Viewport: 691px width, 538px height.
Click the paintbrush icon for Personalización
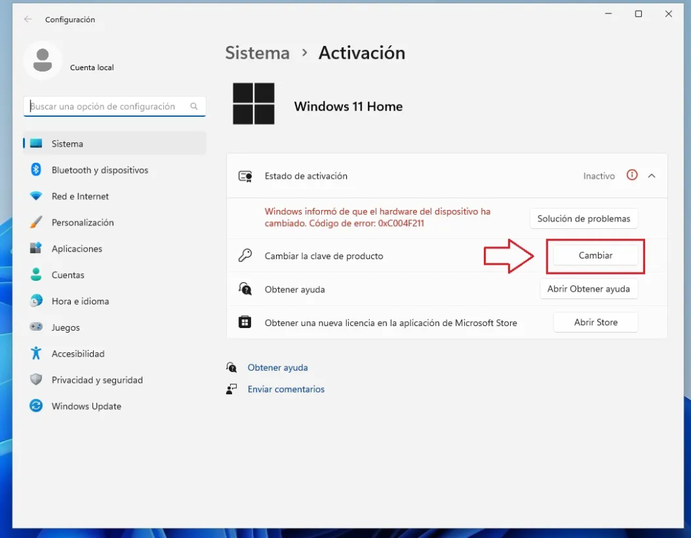point(36,222)
